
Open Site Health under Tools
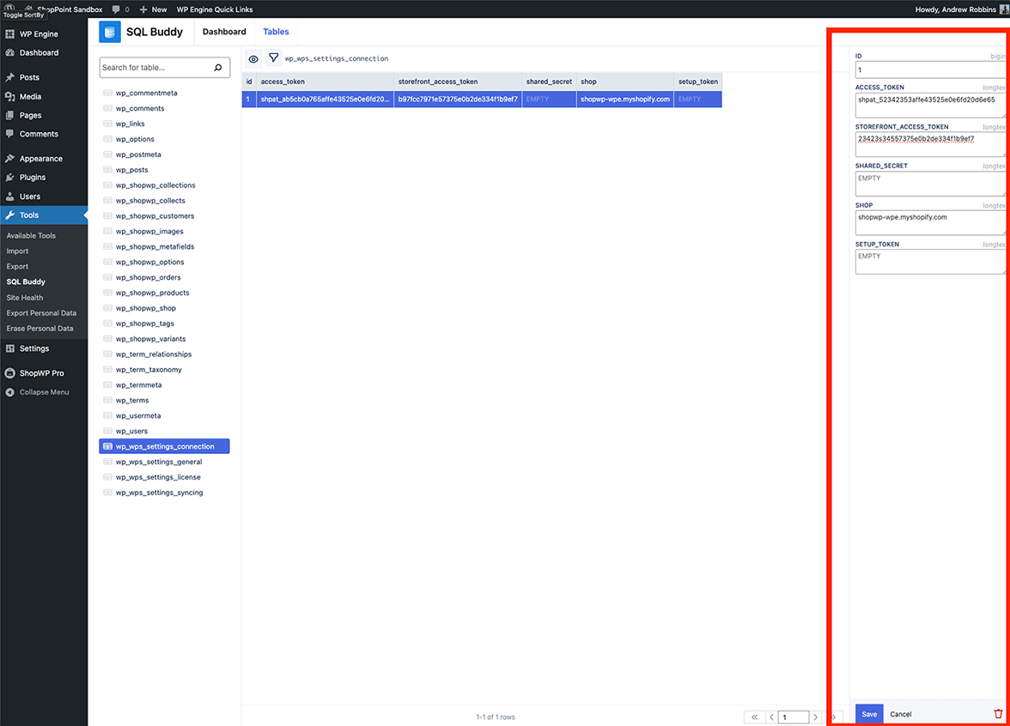point(24,297)
